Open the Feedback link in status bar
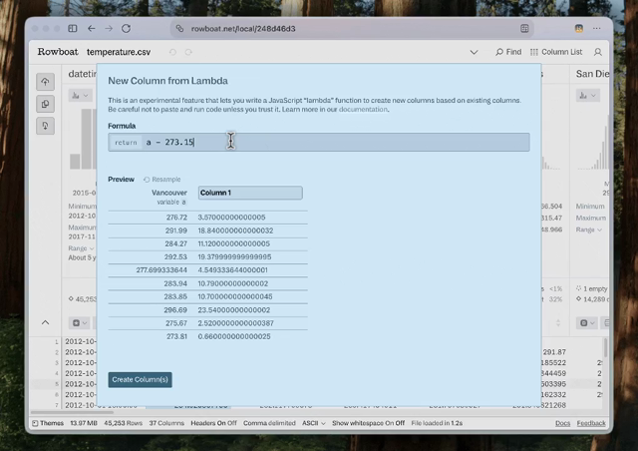The height and width of the screenshot is (451, 638). pos(591,423)
